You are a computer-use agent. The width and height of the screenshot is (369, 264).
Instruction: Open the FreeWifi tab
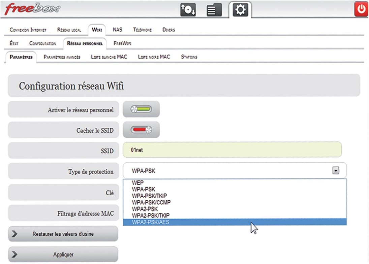(122, 43)
